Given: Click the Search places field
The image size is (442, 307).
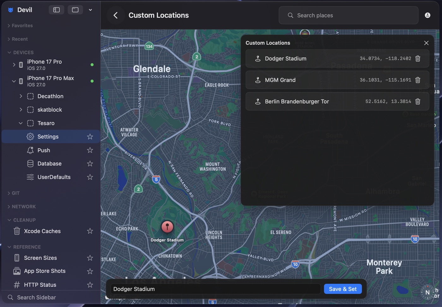Looking at the screenshot, I should [x=349, y=15].
